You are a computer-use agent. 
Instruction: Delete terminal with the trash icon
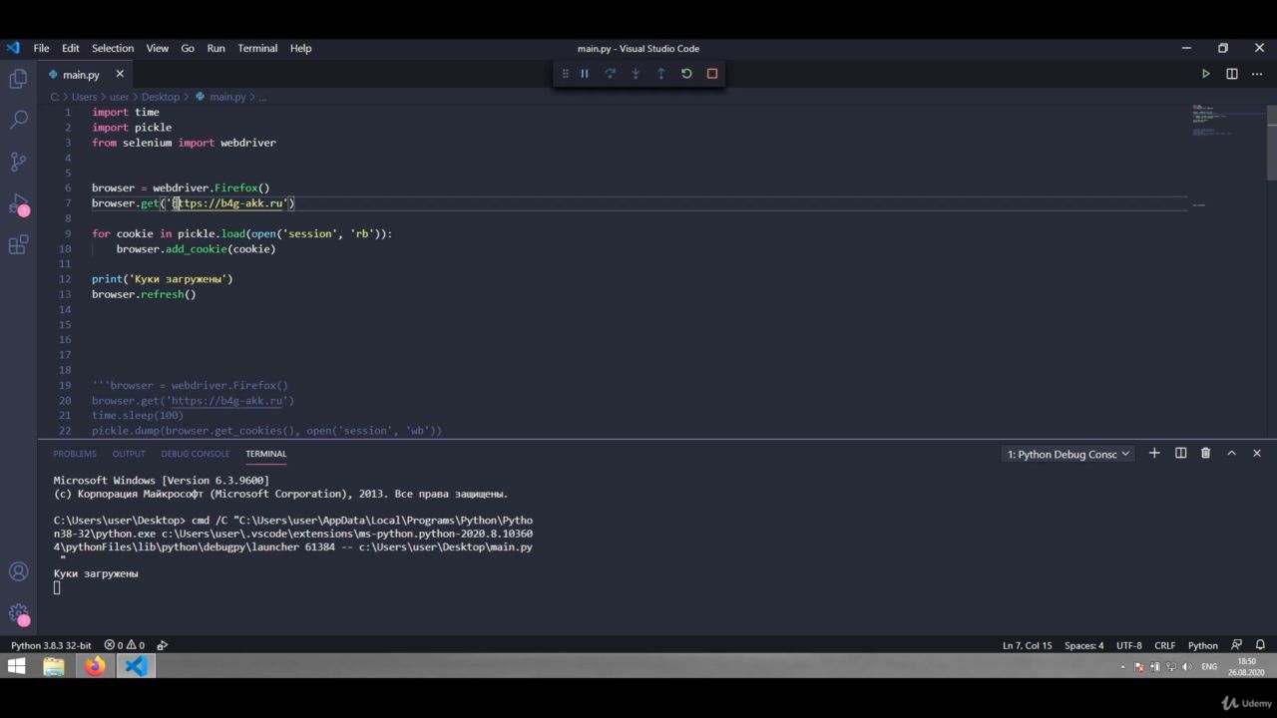tap(1205, 454)
